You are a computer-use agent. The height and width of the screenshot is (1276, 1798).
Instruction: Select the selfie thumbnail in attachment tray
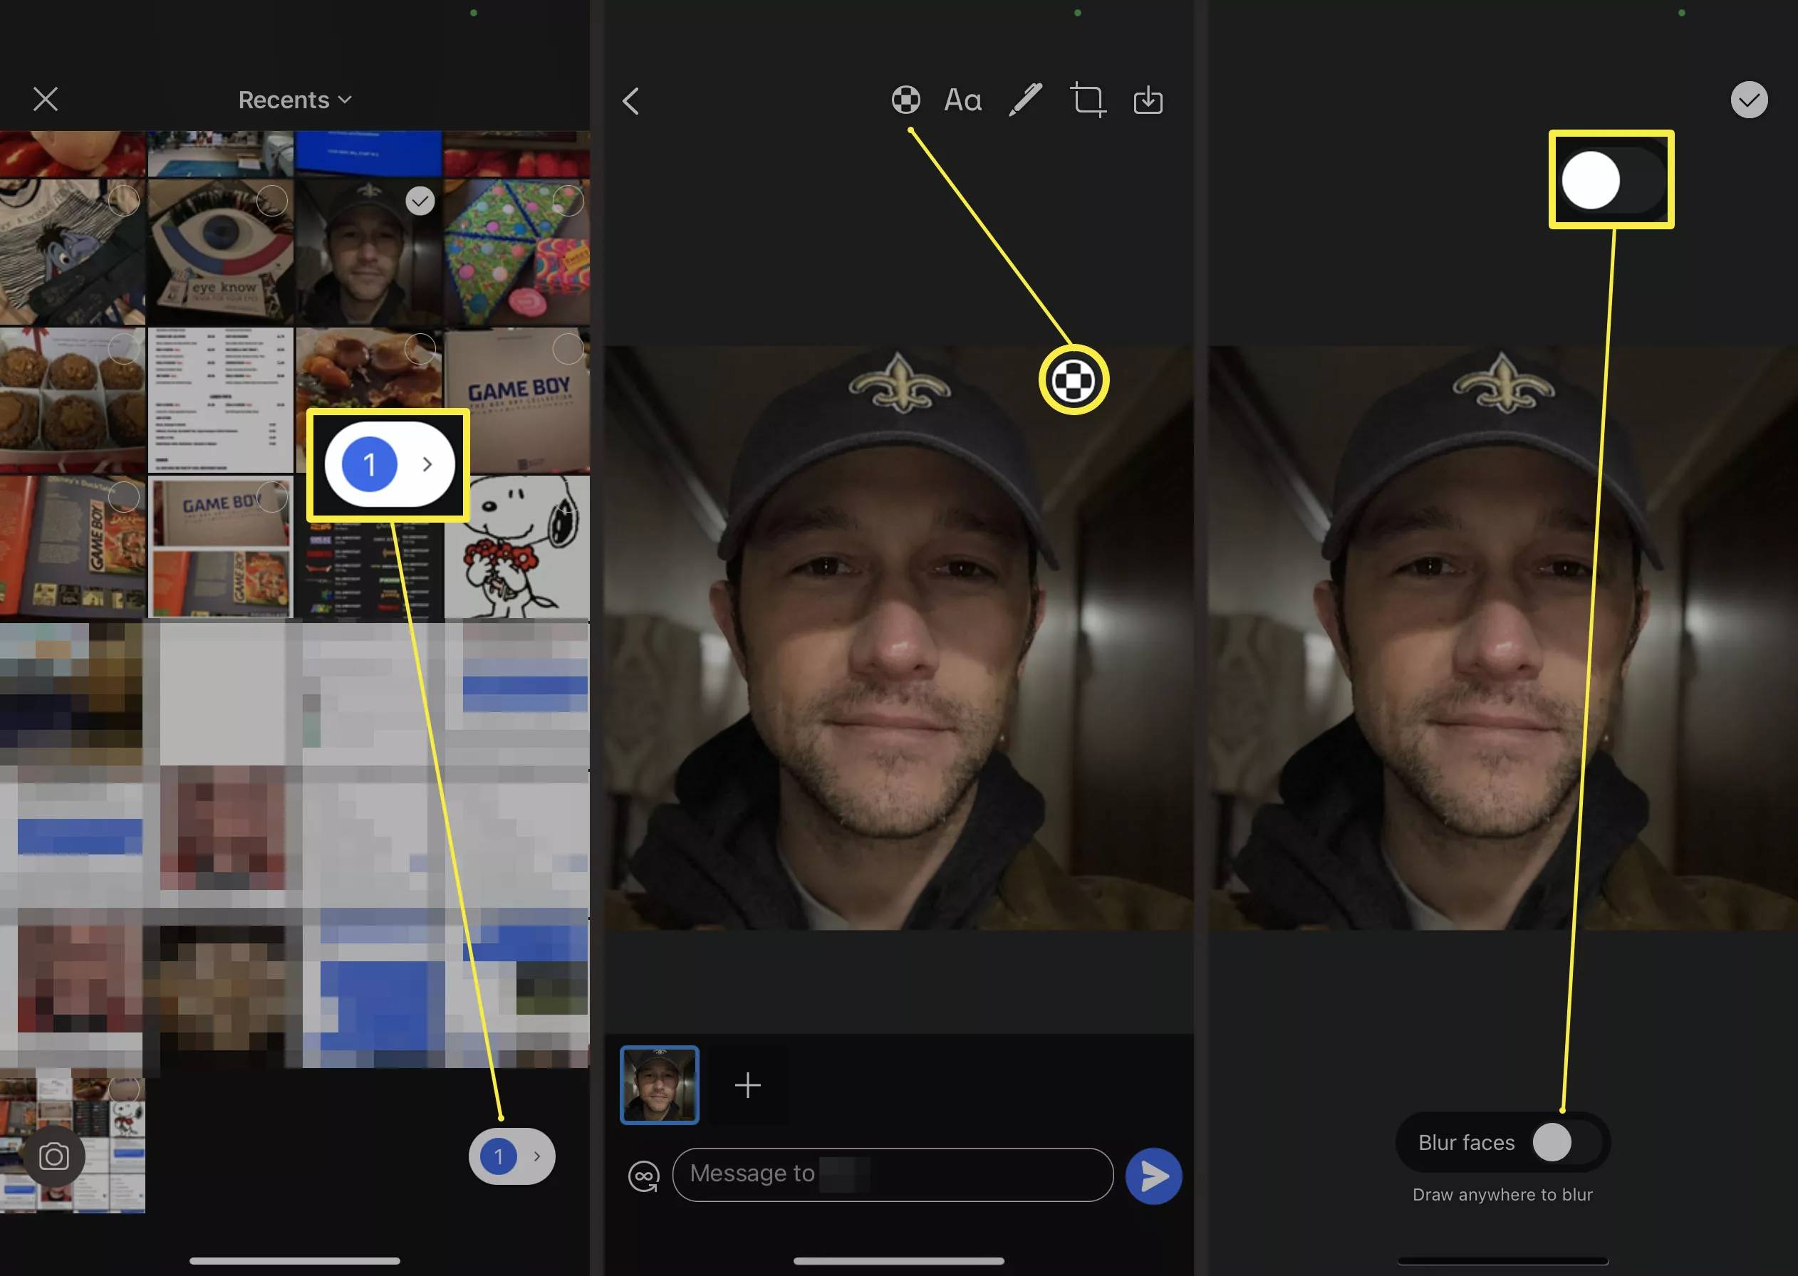660,1085
